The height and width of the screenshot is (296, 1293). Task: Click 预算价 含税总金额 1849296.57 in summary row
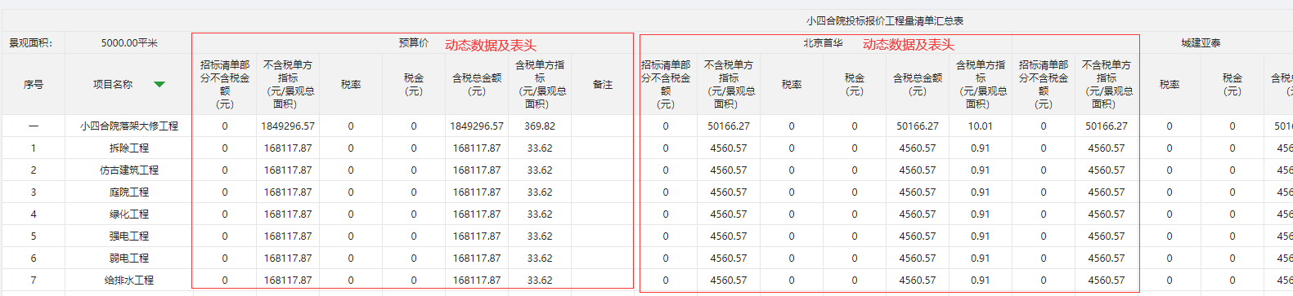[x=477, y=126]
